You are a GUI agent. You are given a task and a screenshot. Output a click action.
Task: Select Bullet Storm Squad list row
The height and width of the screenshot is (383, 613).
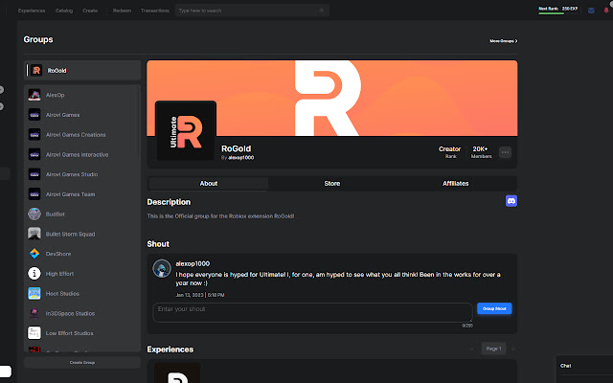tap(82, 234)
